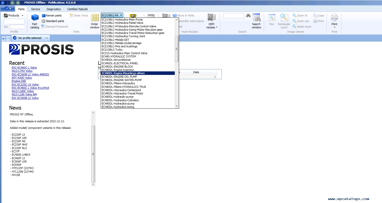This screenshot has width=382, height=203.
Task: Click the News panel scrollbar thumb
Action: click(x=93, y=154)
